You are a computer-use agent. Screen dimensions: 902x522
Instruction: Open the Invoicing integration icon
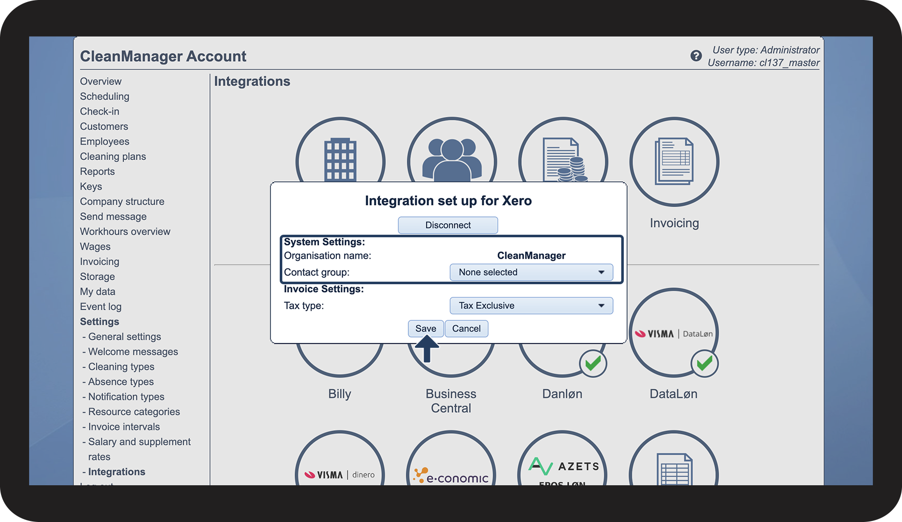(674, 162)
